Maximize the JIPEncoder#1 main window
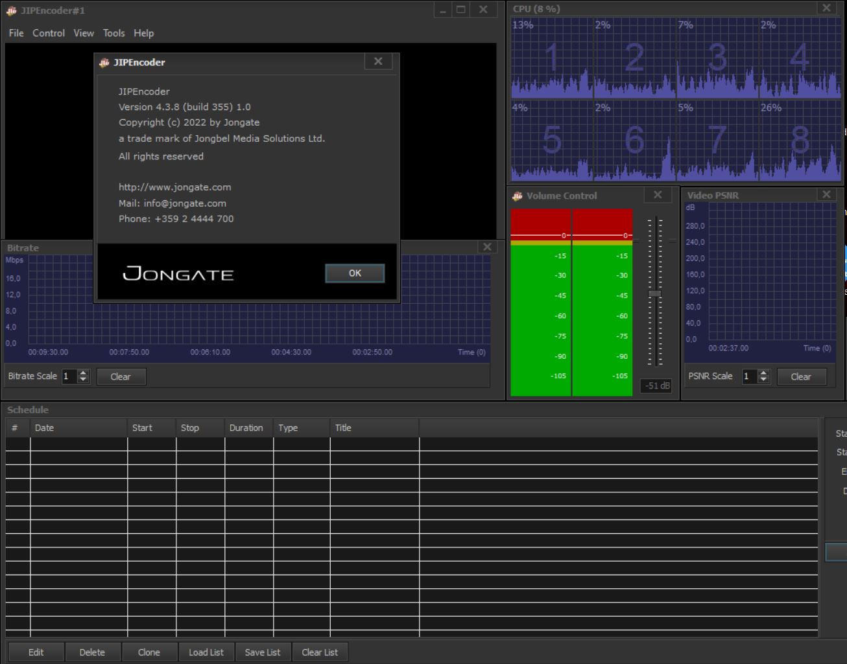 [x=461, y=10]
